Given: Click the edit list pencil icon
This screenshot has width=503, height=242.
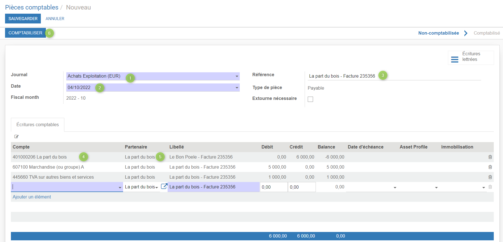Looking at the screenshot, I should point(17,136).
